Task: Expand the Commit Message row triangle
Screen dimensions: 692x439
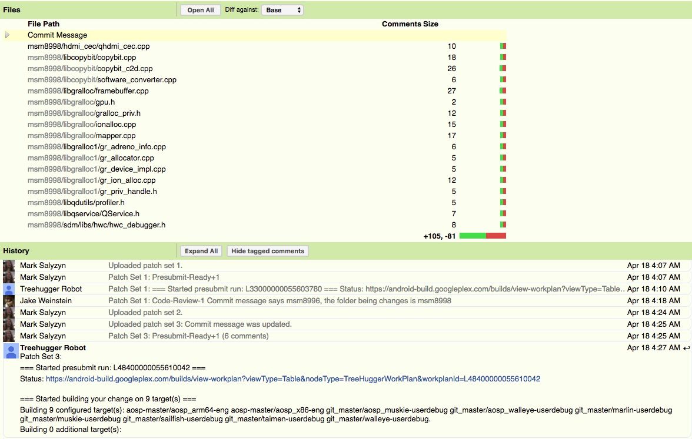Action: [7, 35]
